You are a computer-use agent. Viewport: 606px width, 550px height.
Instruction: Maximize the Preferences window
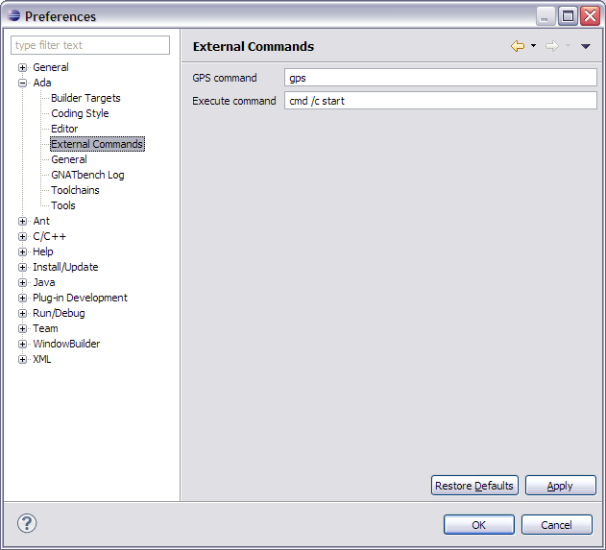point(568,16)
